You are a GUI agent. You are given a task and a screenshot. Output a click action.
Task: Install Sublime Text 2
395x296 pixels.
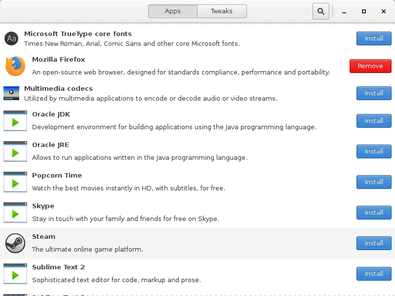coord(374,274)
